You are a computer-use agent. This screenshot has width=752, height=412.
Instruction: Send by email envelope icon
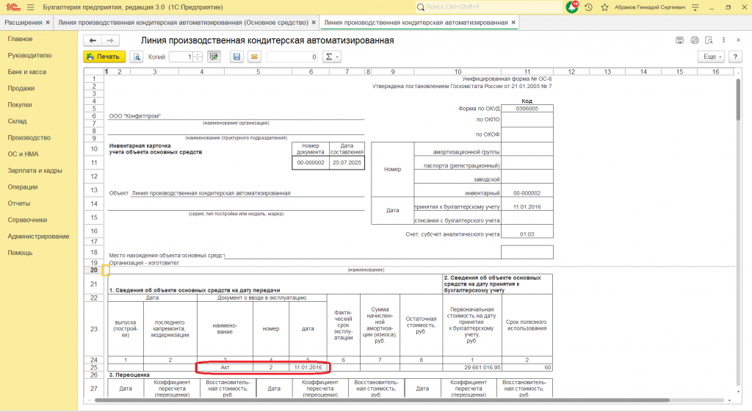point(254,57)
